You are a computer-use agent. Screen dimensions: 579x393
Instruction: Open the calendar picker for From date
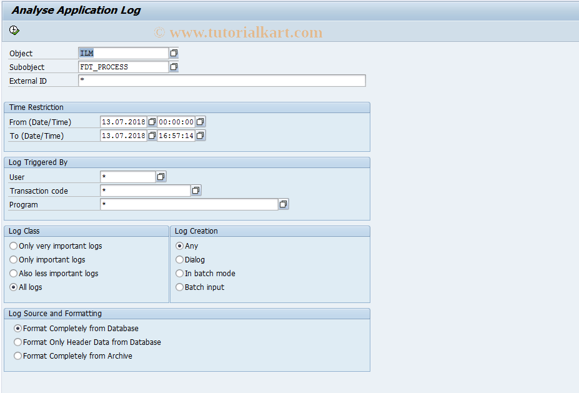click(x=151, y=121)
